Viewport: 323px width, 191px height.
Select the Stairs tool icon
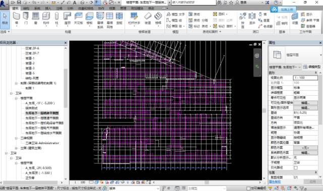click(x=158, y=18)
